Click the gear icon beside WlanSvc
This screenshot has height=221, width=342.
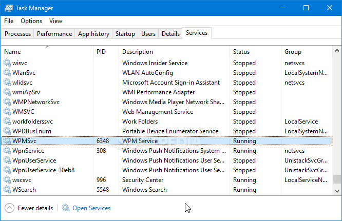7,72
